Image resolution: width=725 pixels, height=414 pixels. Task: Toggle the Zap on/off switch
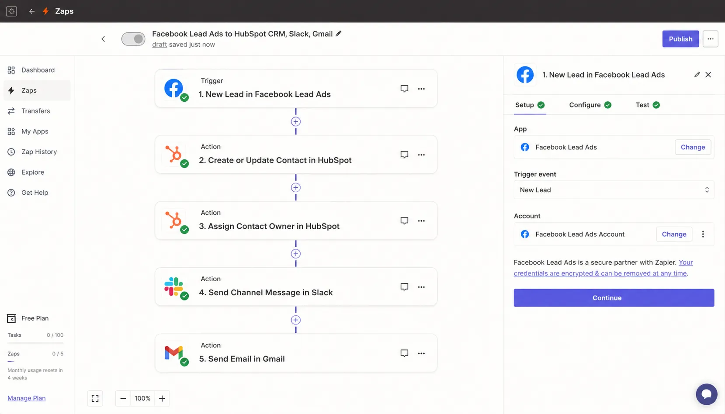133,39
